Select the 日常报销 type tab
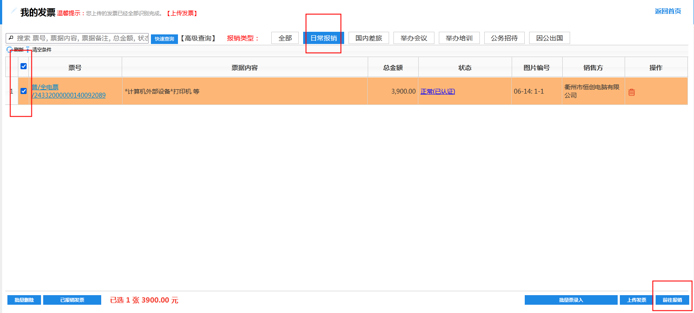This screenshot has width=694, height=313. pyautogui.click(x=323, y=38)
